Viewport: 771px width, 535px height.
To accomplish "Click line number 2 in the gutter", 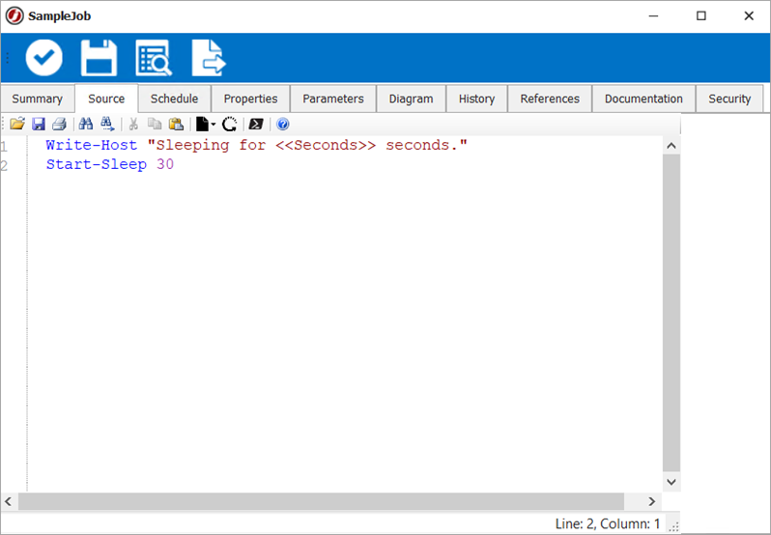I will tap(4, 165).
